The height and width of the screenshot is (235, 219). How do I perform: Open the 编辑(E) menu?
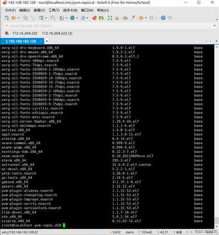coord(25,10)
